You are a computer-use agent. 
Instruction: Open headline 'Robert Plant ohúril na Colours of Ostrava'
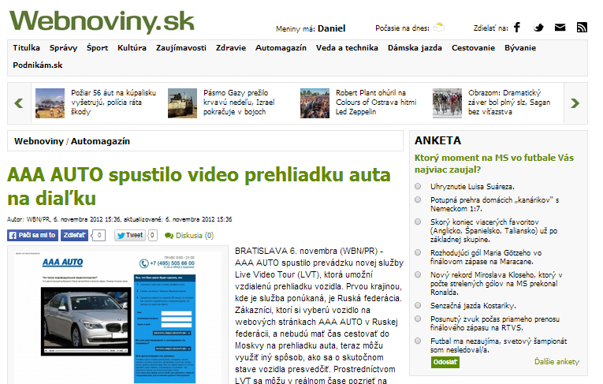click(x=376, y=103)
